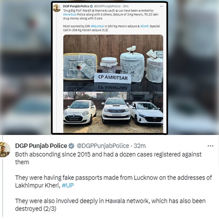The image size is (219, 219).
Task: Open the #UP hashtag link
Action: pyautogui.click(x=68, y=186)
